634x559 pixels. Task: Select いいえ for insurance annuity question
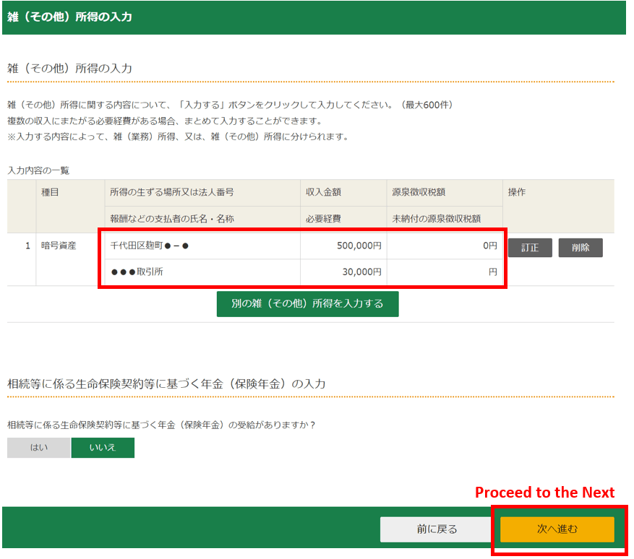coord(103,448)
